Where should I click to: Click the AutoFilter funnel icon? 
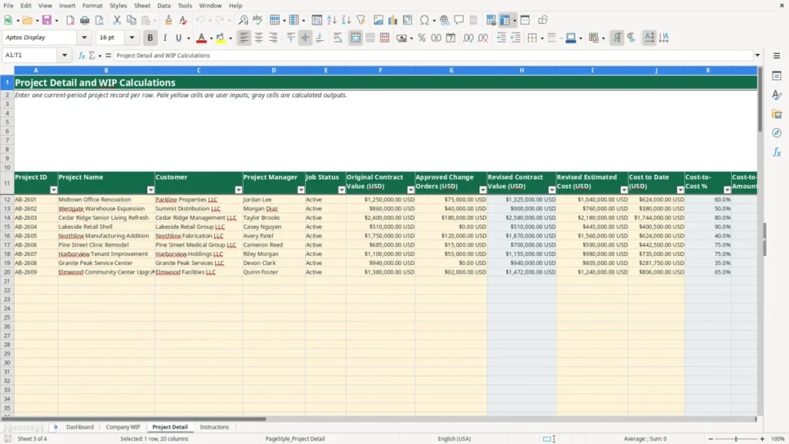tap(361, 20)
